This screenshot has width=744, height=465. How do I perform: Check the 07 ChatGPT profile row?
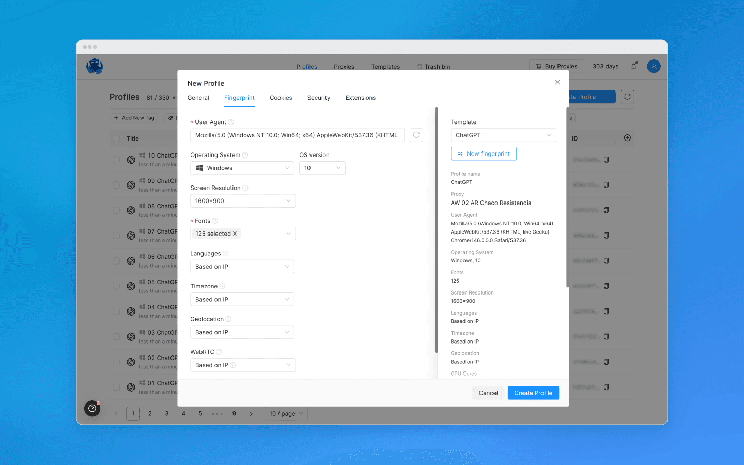(x=116, y=236)
